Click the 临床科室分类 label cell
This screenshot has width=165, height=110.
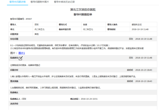tap(69, 30)
